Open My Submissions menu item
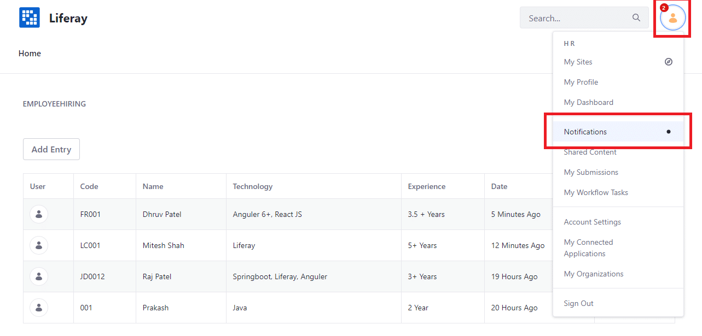 (591, 172)
